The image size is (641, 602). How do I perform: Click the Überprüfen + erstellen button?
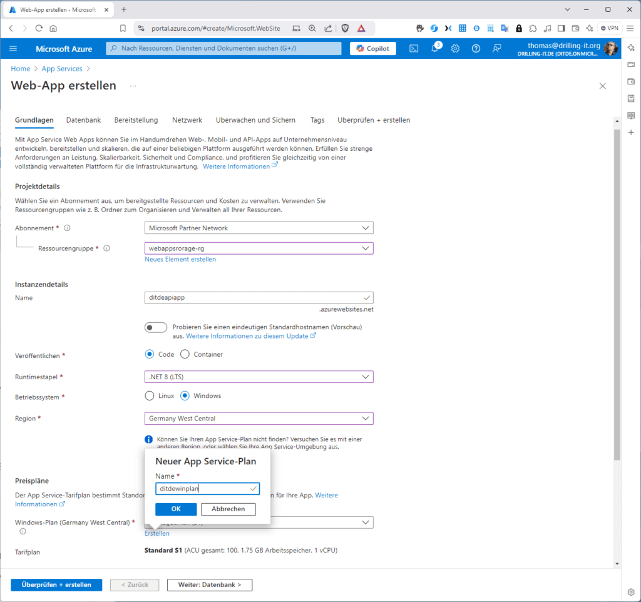(x=56, y=585)
